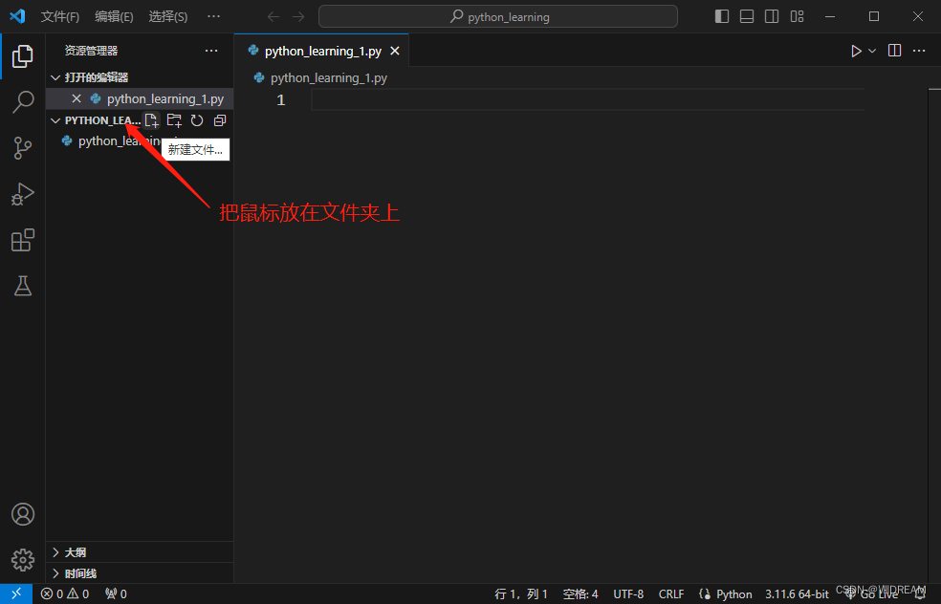Click the ports forwarded indicator showing 0

pyautogui.click(x=116, y=593)
